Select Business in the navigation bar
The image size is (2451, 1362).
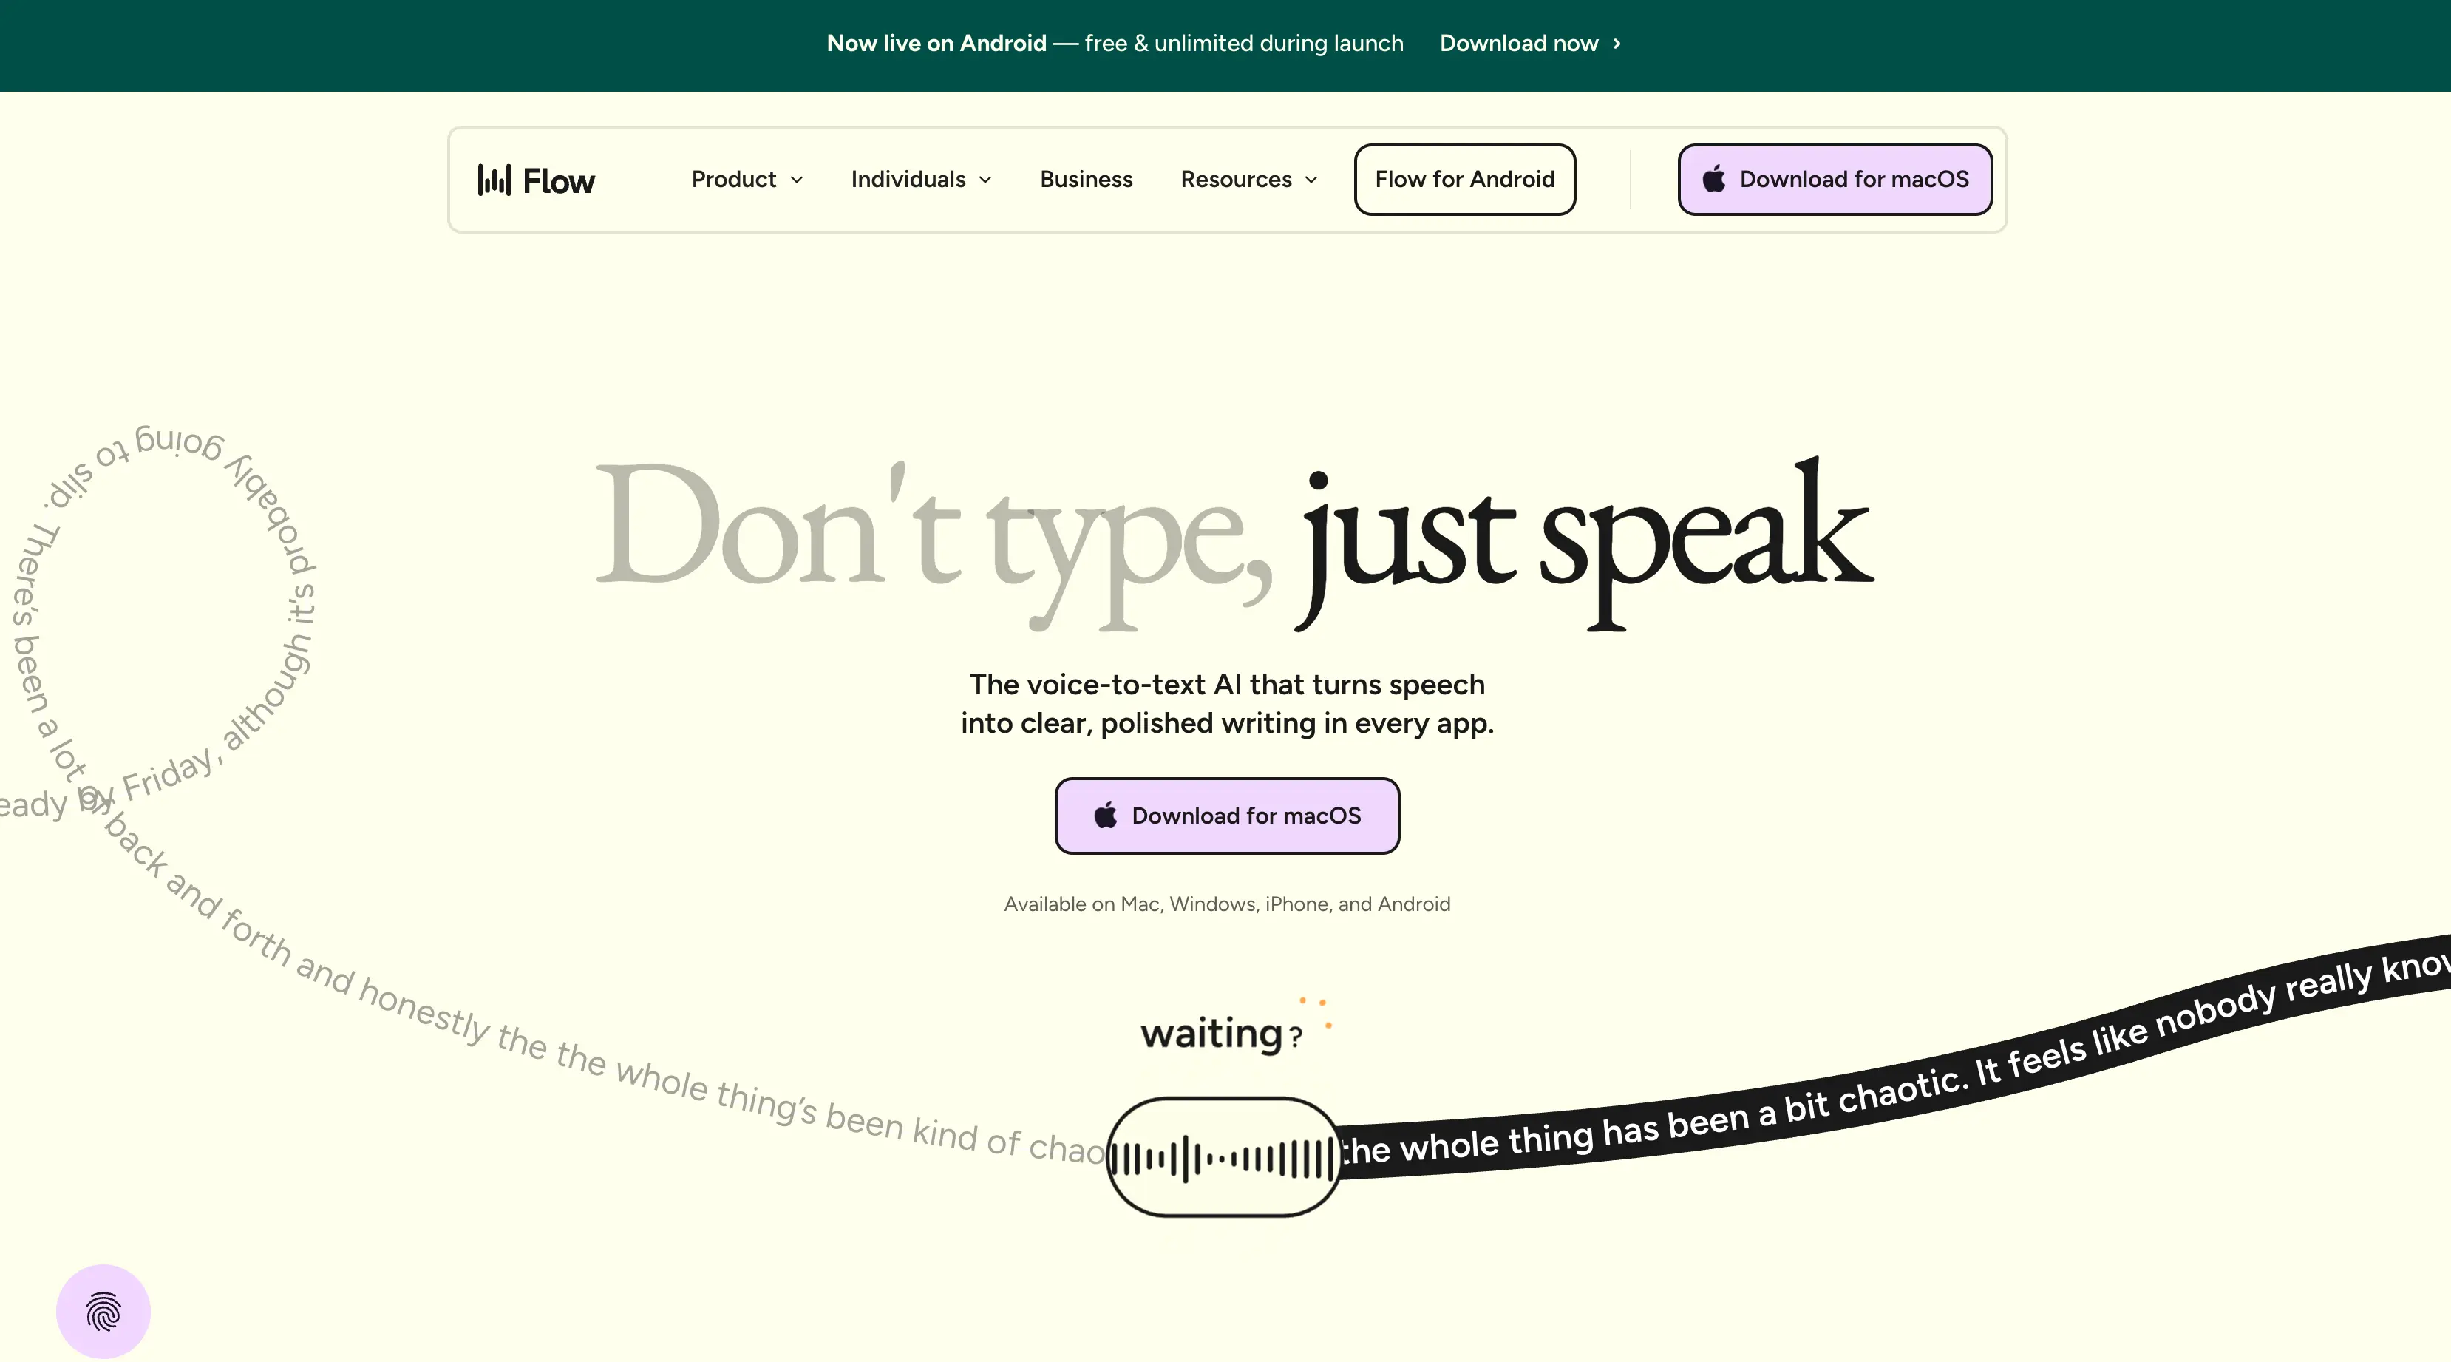[x=1086, y=179]
